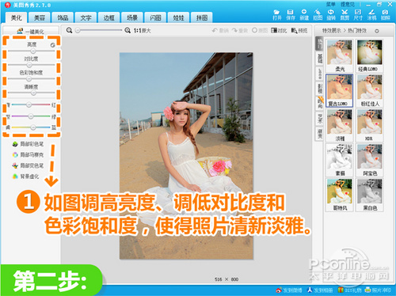Switch to the 娃娃 tab
The image size is (396, 296).
[x=178, y=17]
